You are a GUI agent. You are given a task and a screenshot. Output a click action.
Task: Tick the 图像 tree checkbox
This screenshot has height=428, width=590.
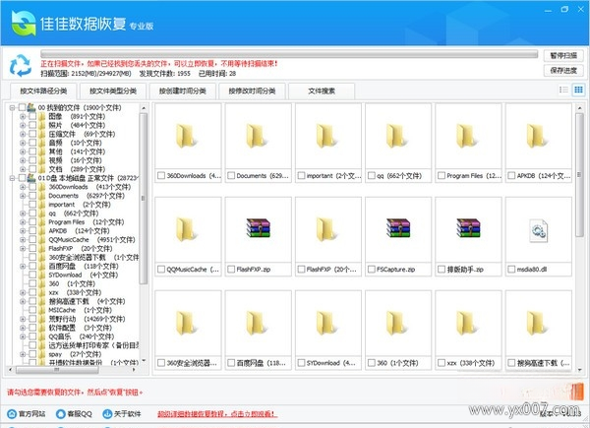point(32,116)
